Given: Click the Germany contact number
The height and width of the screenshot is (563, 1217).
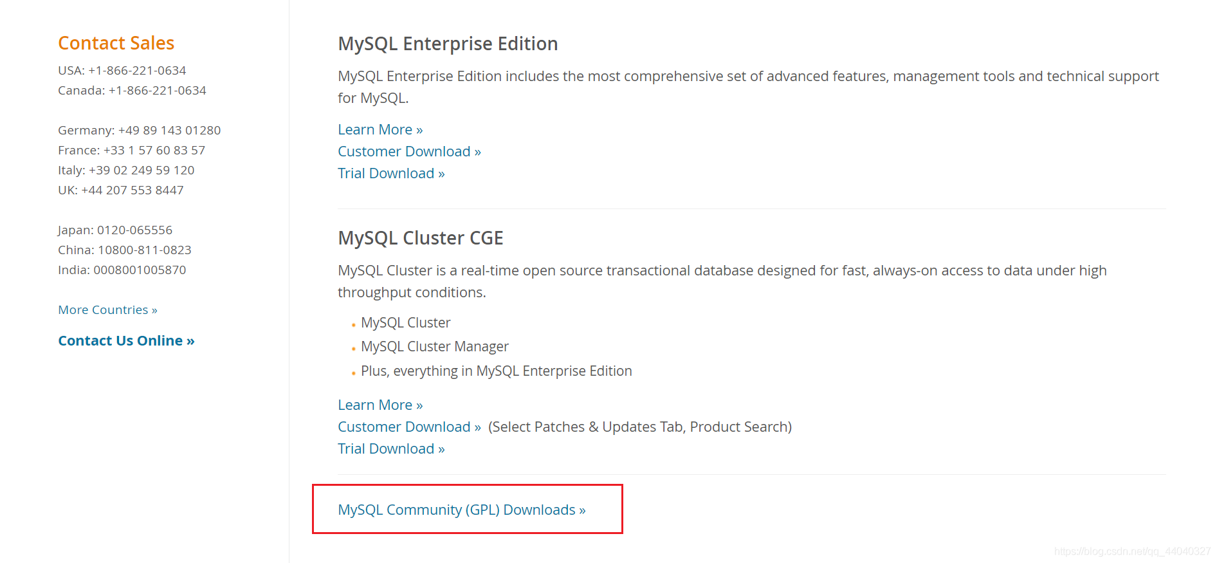Looking at the screenshot, I should pos(139,130).
